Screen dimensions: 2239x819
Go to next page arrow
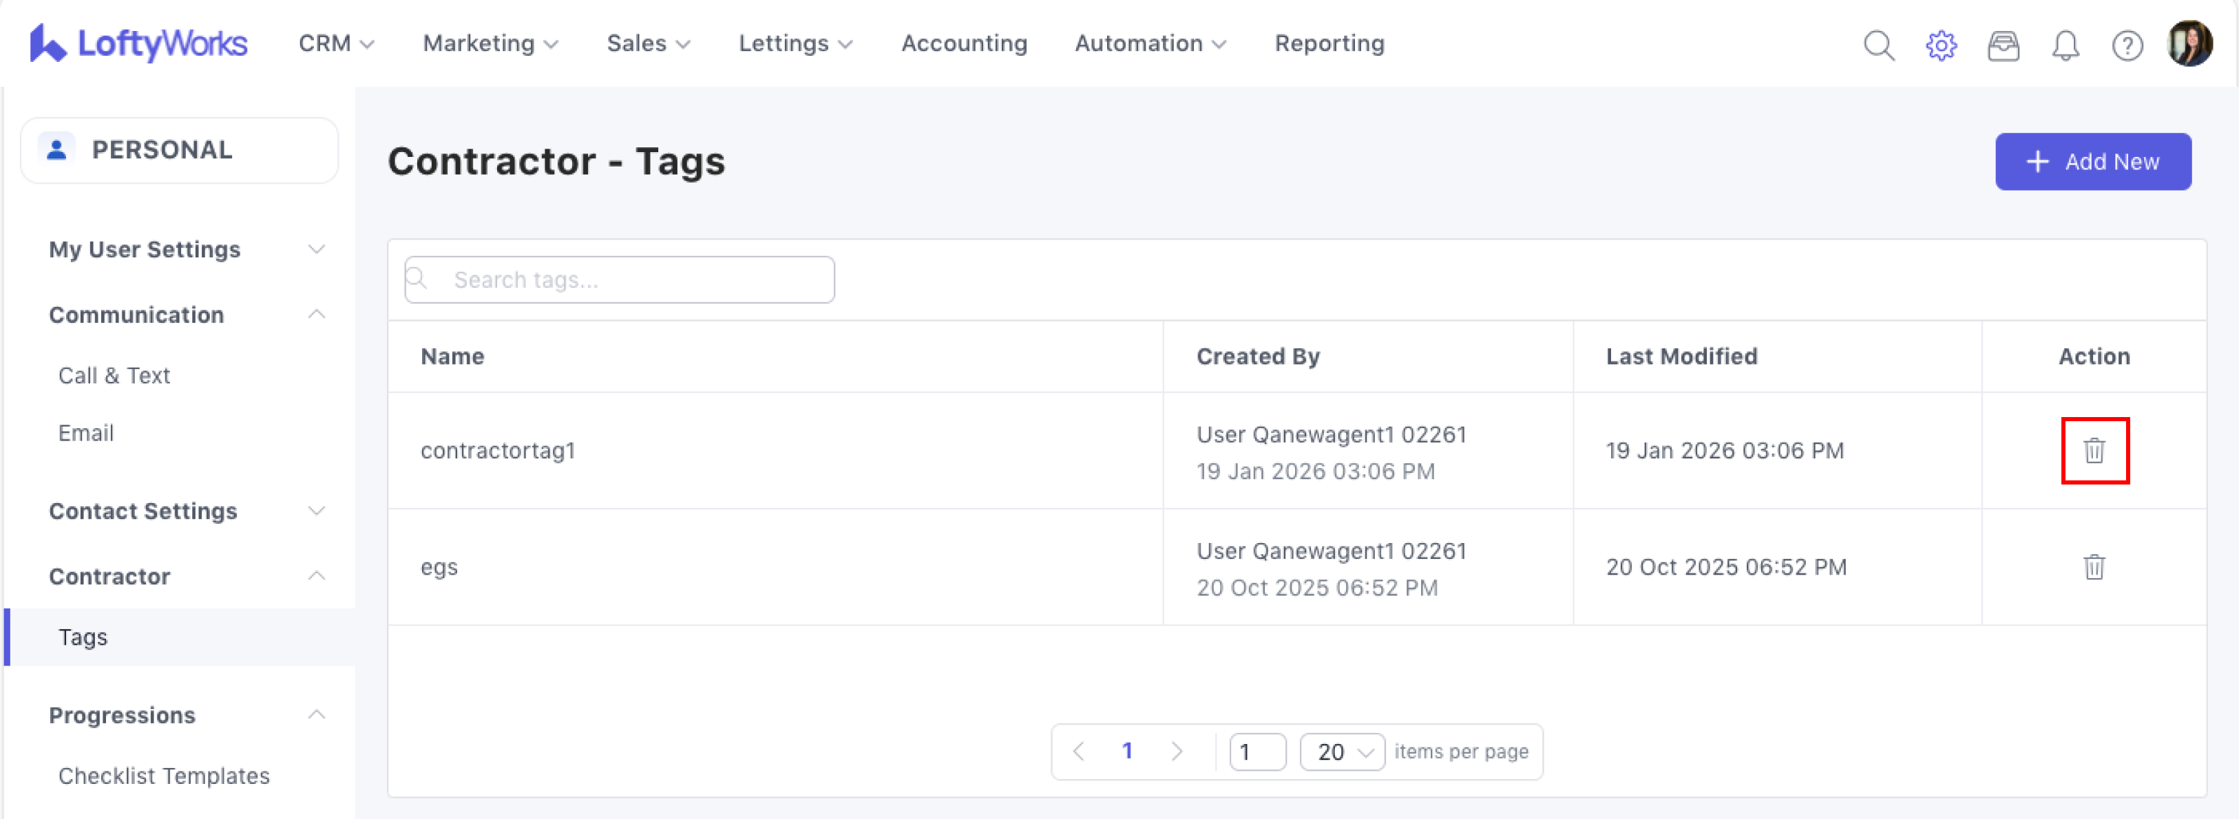[1176, 752]
